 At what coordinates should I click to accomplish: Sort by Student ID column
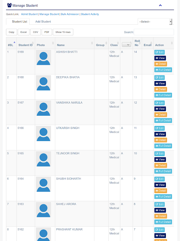coord(26,43)
